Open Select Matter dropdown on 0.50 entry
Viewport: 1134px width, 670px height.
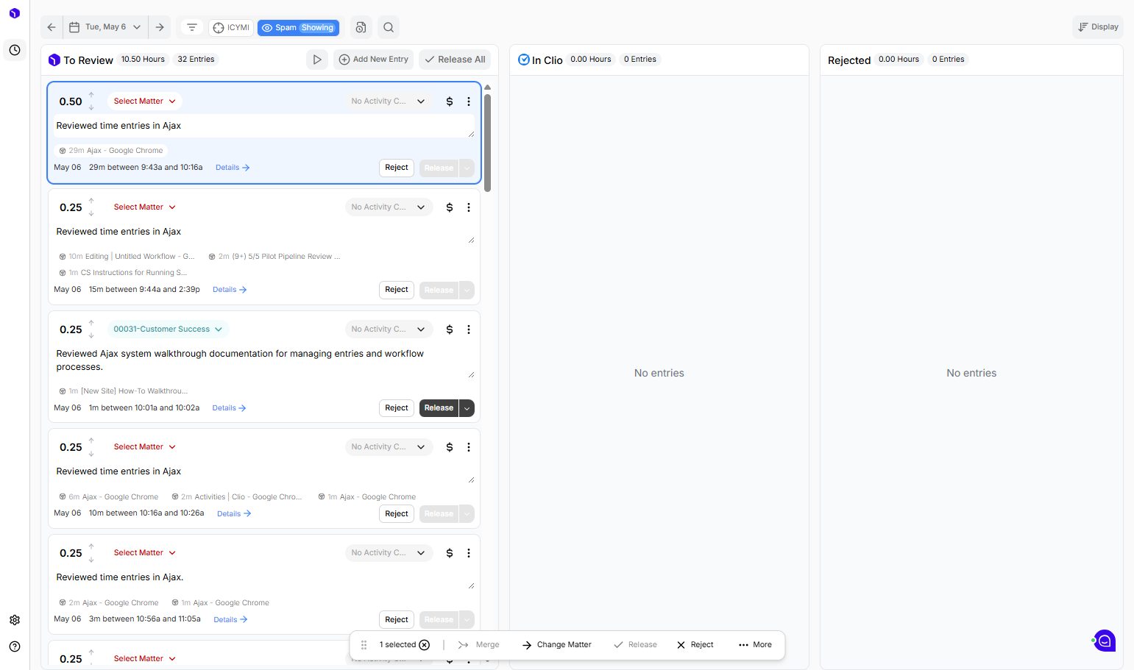[144, 101]
